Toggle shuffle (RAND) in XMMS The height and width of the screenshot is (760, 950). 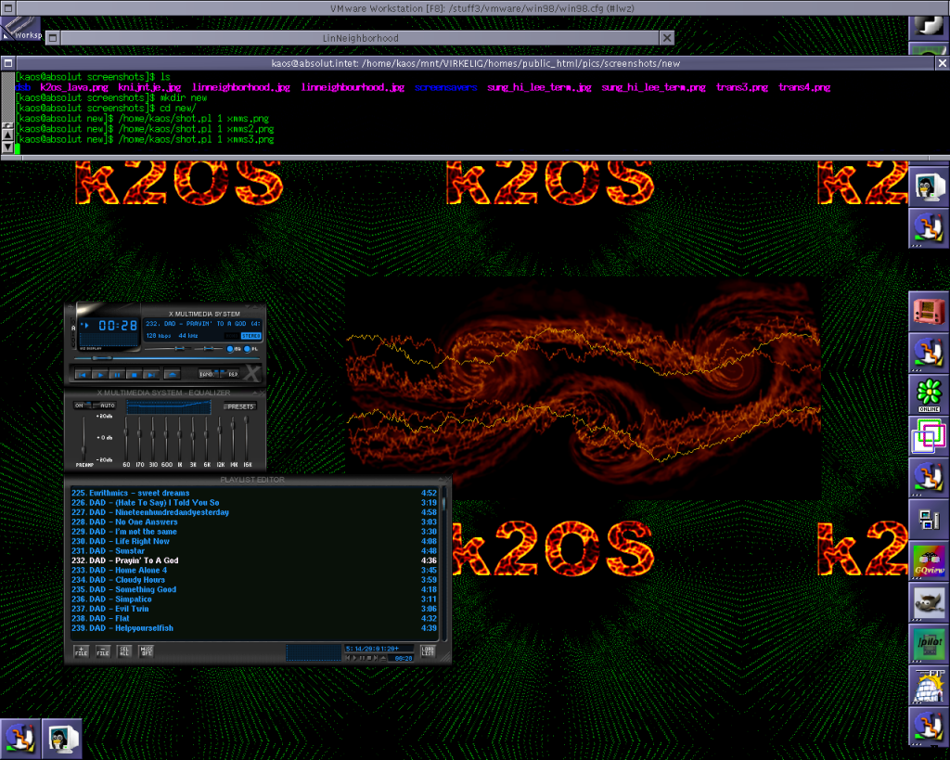click(209, 373)
